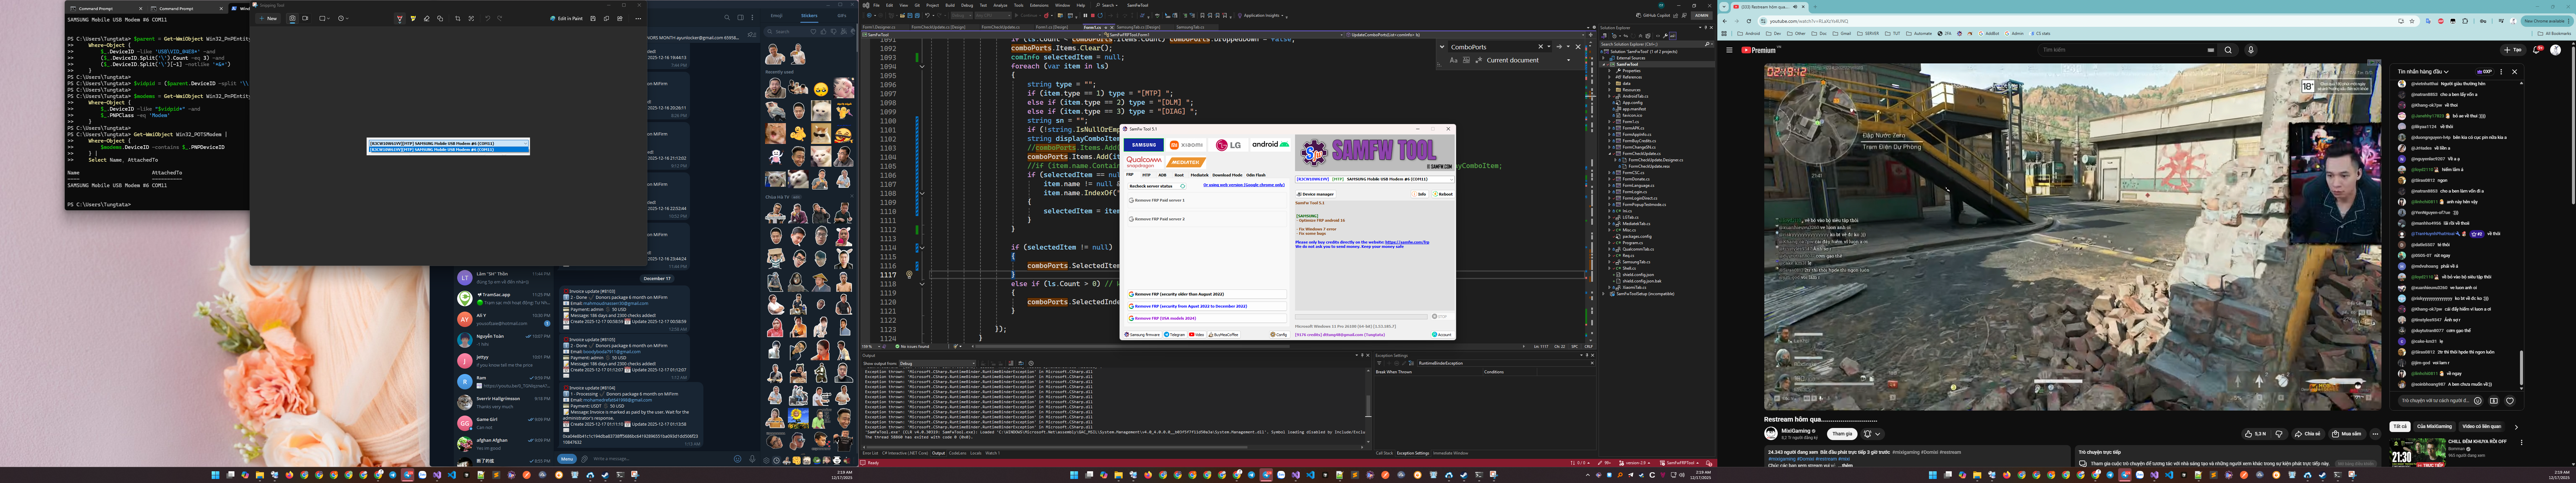This screenshot has width=2576, height=483.
Task: Open 'Tin nhắn hàng đầu' chat mode dropdown
Action: click(x=2423, y=72)
